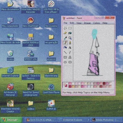This screenshot has height=123, width=123.
Task: Activate the Magnifier tool in Paint
Action: pos(70,38)
